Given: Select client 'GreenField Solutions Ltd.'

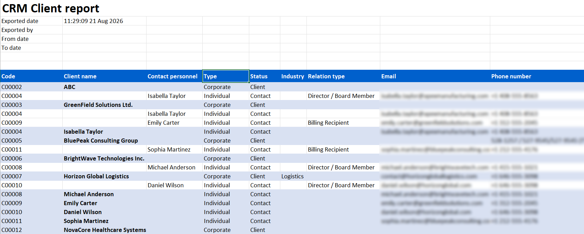Looking at the screenshot, I should (98, 105).
